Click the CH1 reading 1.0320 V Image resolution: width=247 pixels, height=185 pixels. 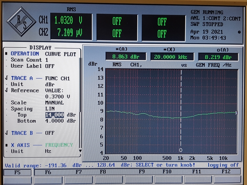click(68, 20)
